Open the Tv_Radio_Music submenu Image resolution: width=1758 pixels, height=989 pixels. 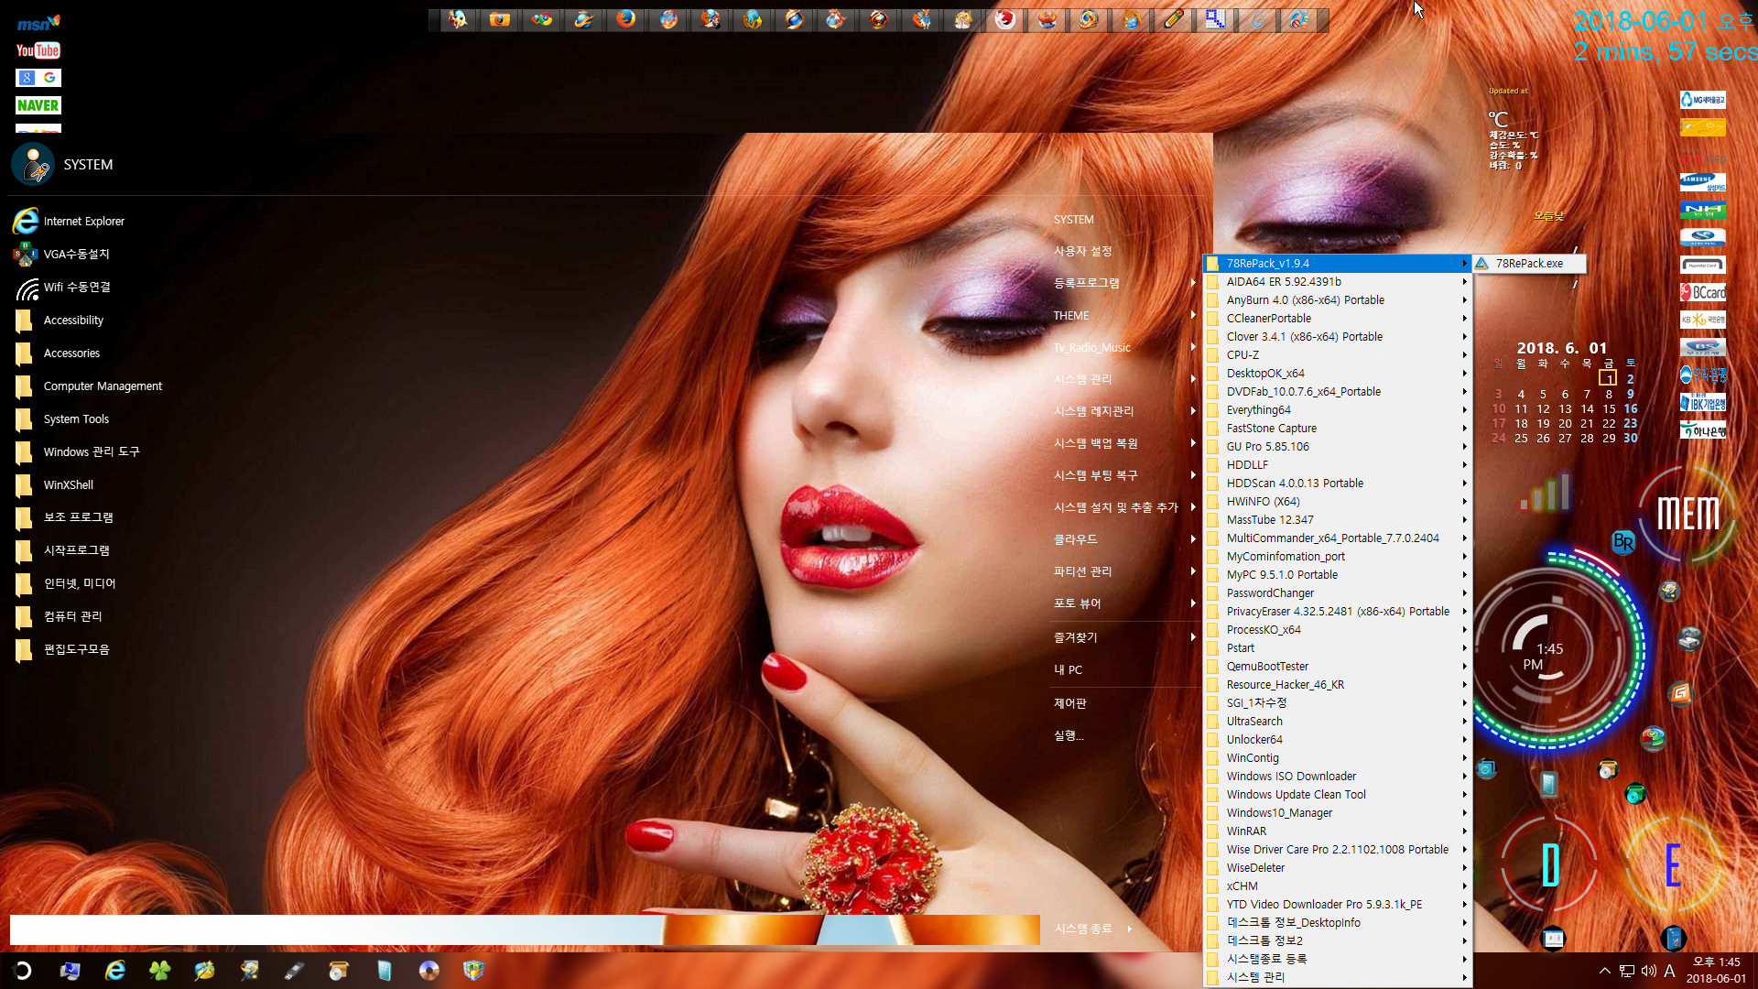(x=1124, y=347)
